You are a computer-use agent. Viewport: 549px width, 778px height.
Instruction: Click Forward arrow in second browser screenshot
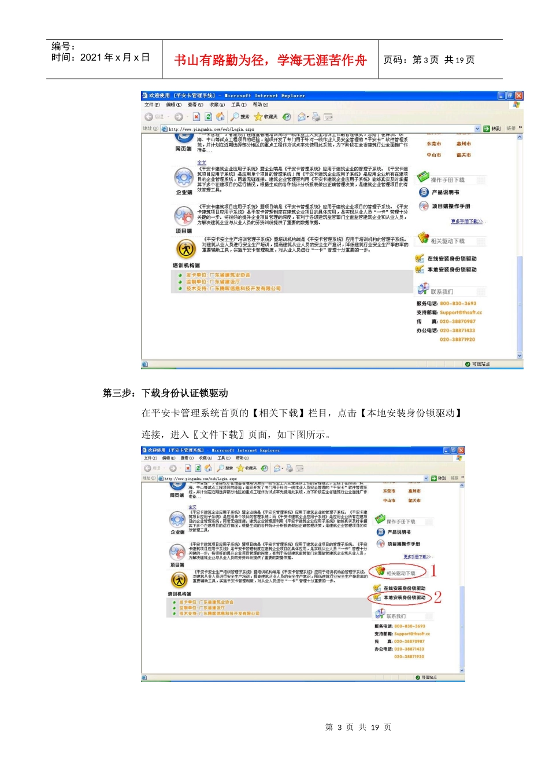click(x=172, y=468)
